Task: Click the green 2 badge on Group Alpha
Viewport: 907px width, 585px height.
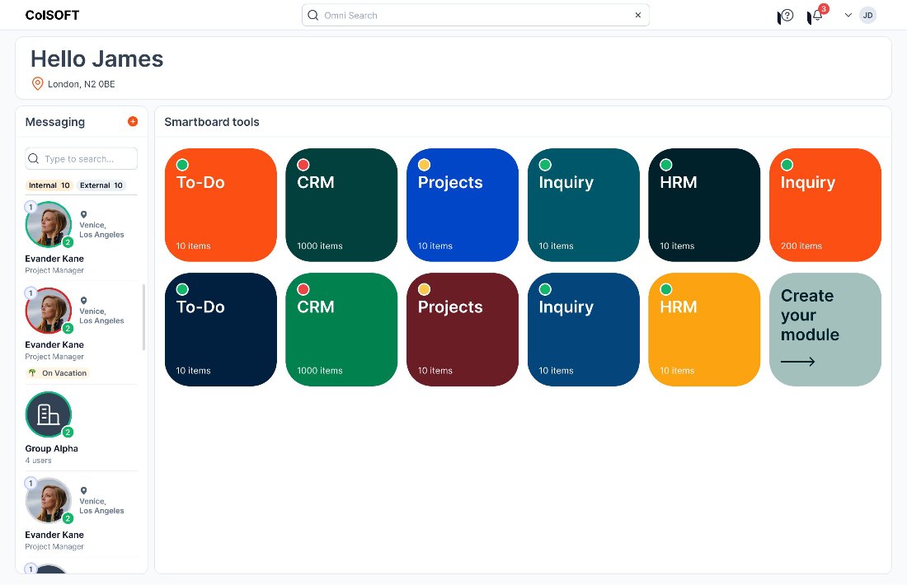Action: (x=68, y=432)
